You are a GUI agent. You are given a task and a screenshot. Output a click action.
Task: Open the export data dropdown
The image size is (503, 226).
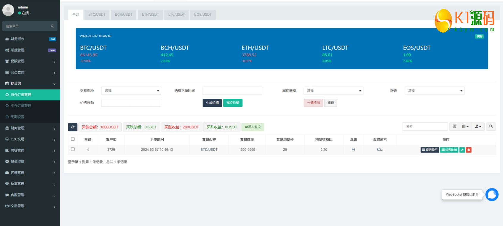pos(478,127)
